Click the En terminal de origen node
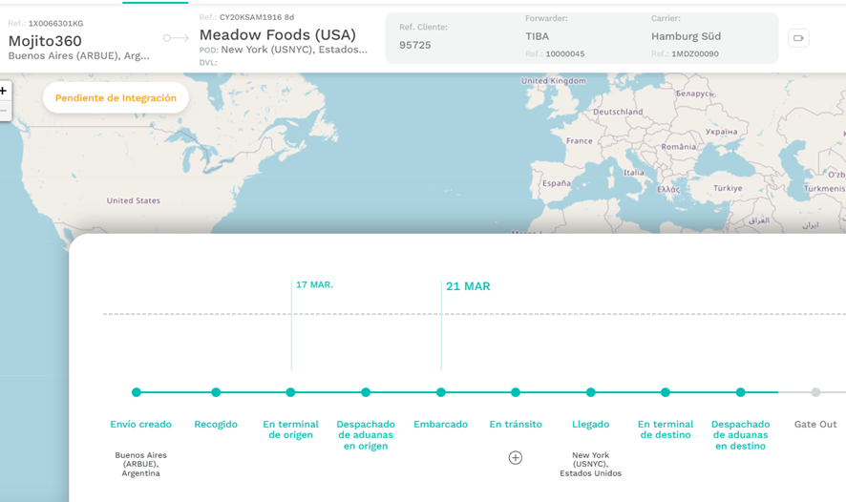 [290, 392]
